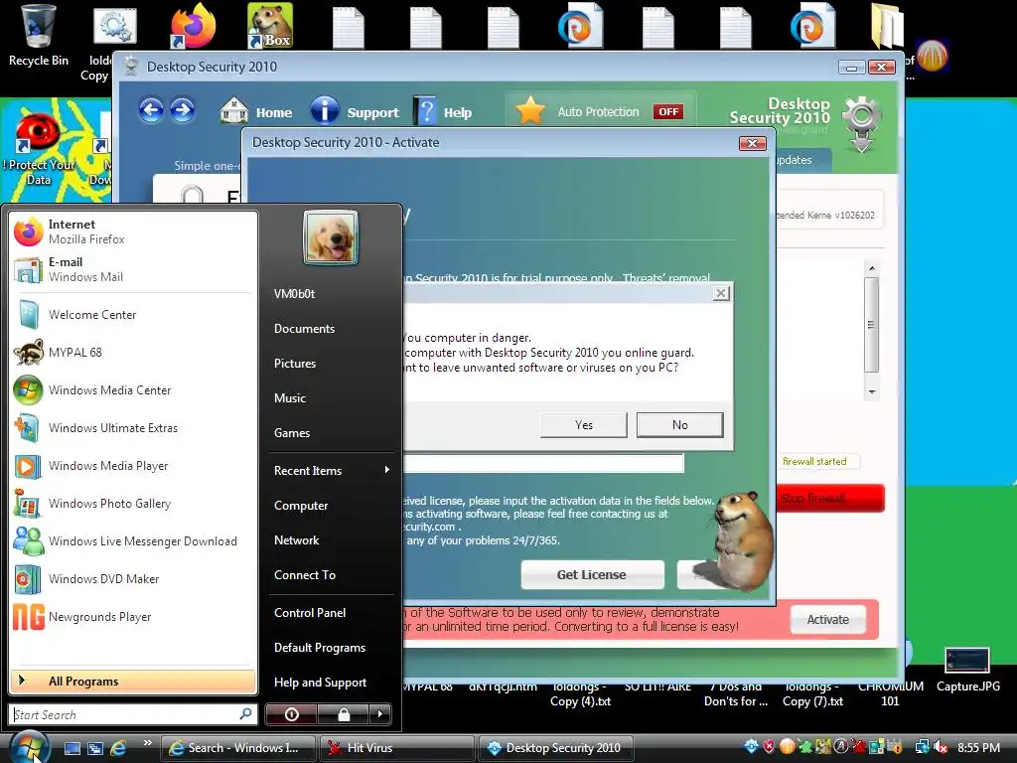Open Welcome Center from Start menu

coord(132,315)
